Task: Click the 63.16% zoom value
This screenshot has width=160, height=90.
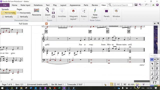Action: pos(131,84)
